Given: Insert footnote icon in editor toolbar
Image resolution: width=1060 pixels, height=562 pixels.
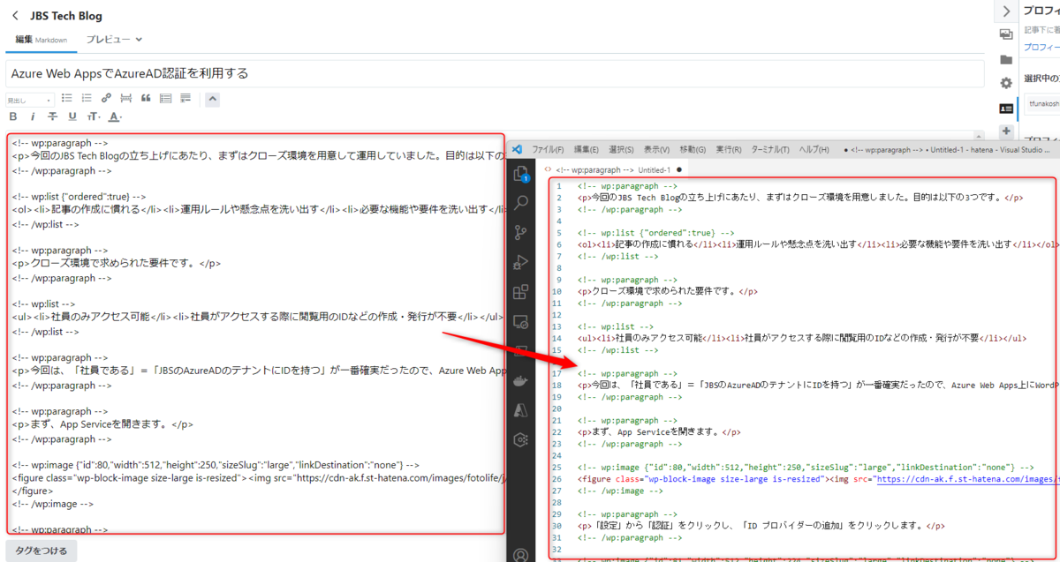Looking at the screenshot, I should pyautogui.click(x=185, y=99).
